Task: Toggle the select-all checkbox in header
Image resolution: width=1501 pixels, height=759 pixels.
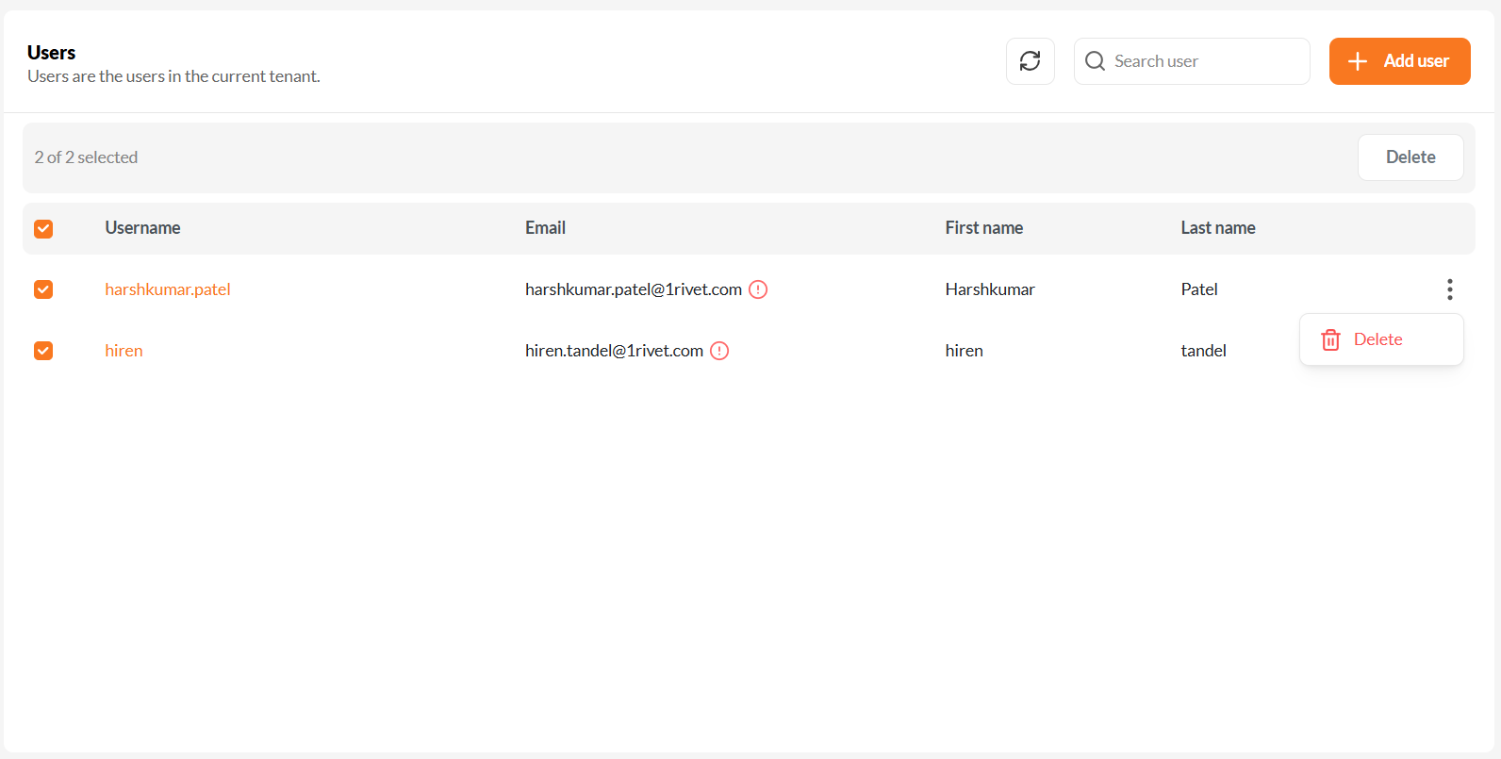Action: pyautogui.click(x=43, y=228)
